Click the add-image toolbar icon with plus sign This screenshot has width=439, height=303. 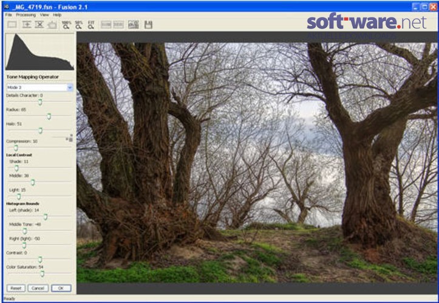point(27,25)
